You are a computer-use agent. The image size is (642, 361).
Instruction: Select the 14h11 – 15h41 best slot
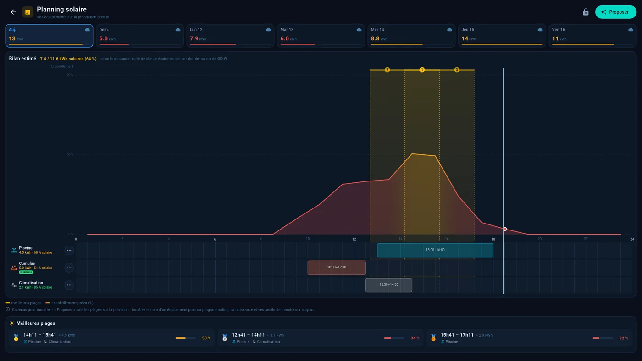click(x=112, y=338)
